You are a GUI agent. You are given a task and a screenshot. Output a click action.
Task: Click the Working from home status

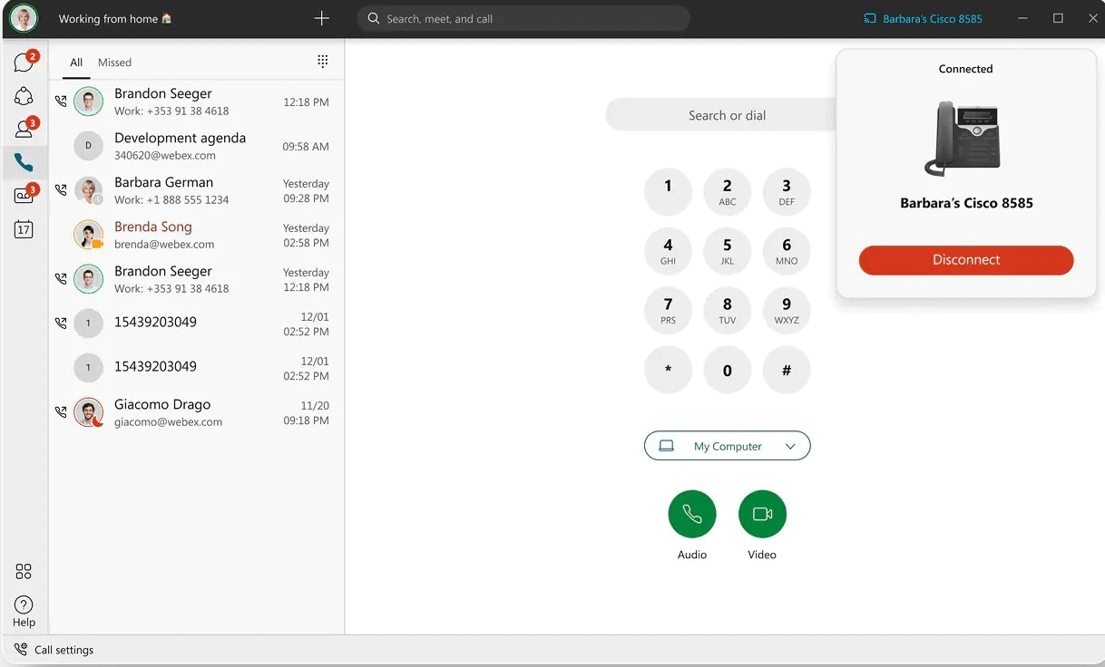115,18
